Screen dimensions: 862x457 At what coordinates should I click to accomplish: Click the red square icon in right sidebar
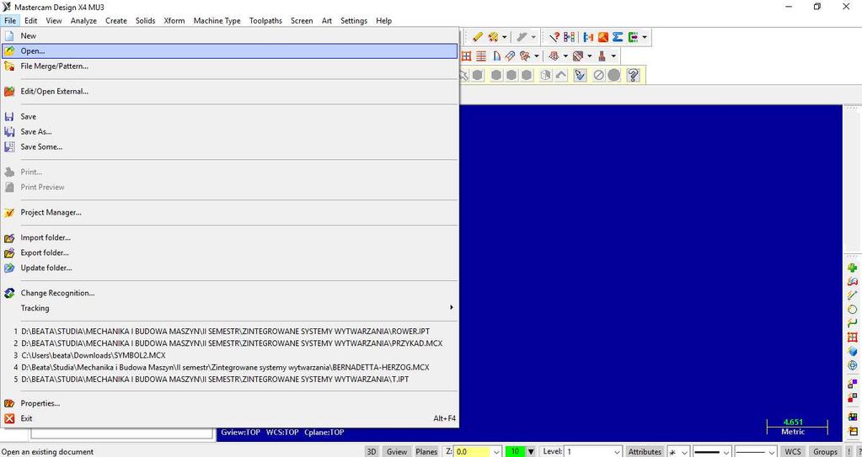(853, 398)
